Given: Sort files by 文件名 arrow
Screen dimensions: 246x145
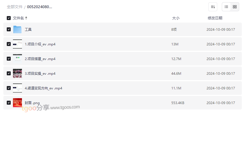Looking at the screenshot, I should [x=26, y=18].
